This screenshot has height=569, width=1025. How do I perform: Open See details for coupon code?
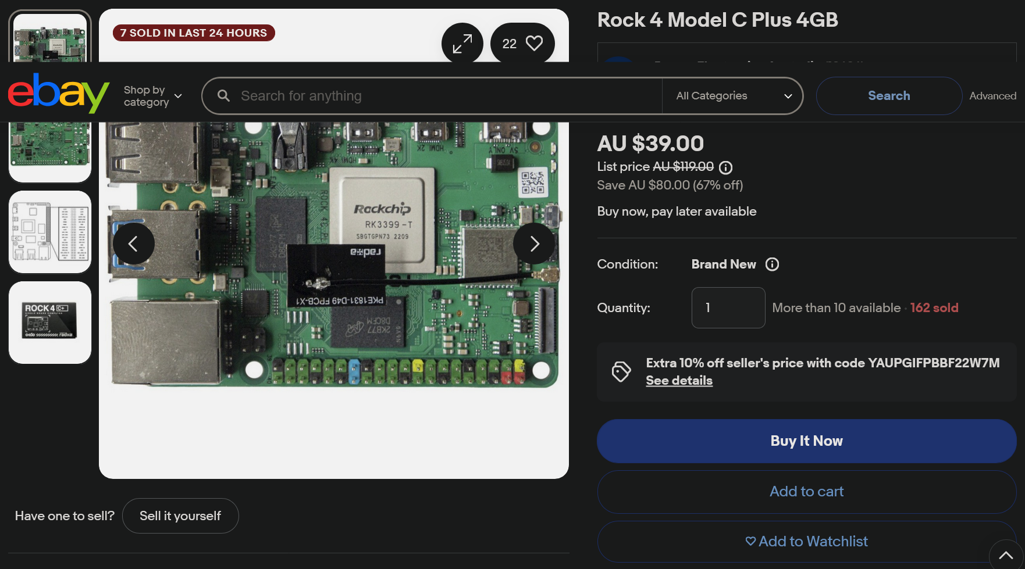pos(679,381)
